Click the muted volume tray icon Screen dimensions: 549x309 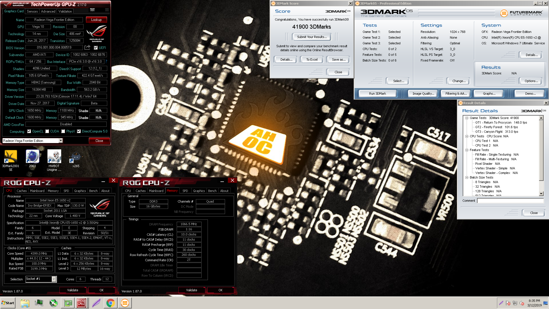click(522, 303)
